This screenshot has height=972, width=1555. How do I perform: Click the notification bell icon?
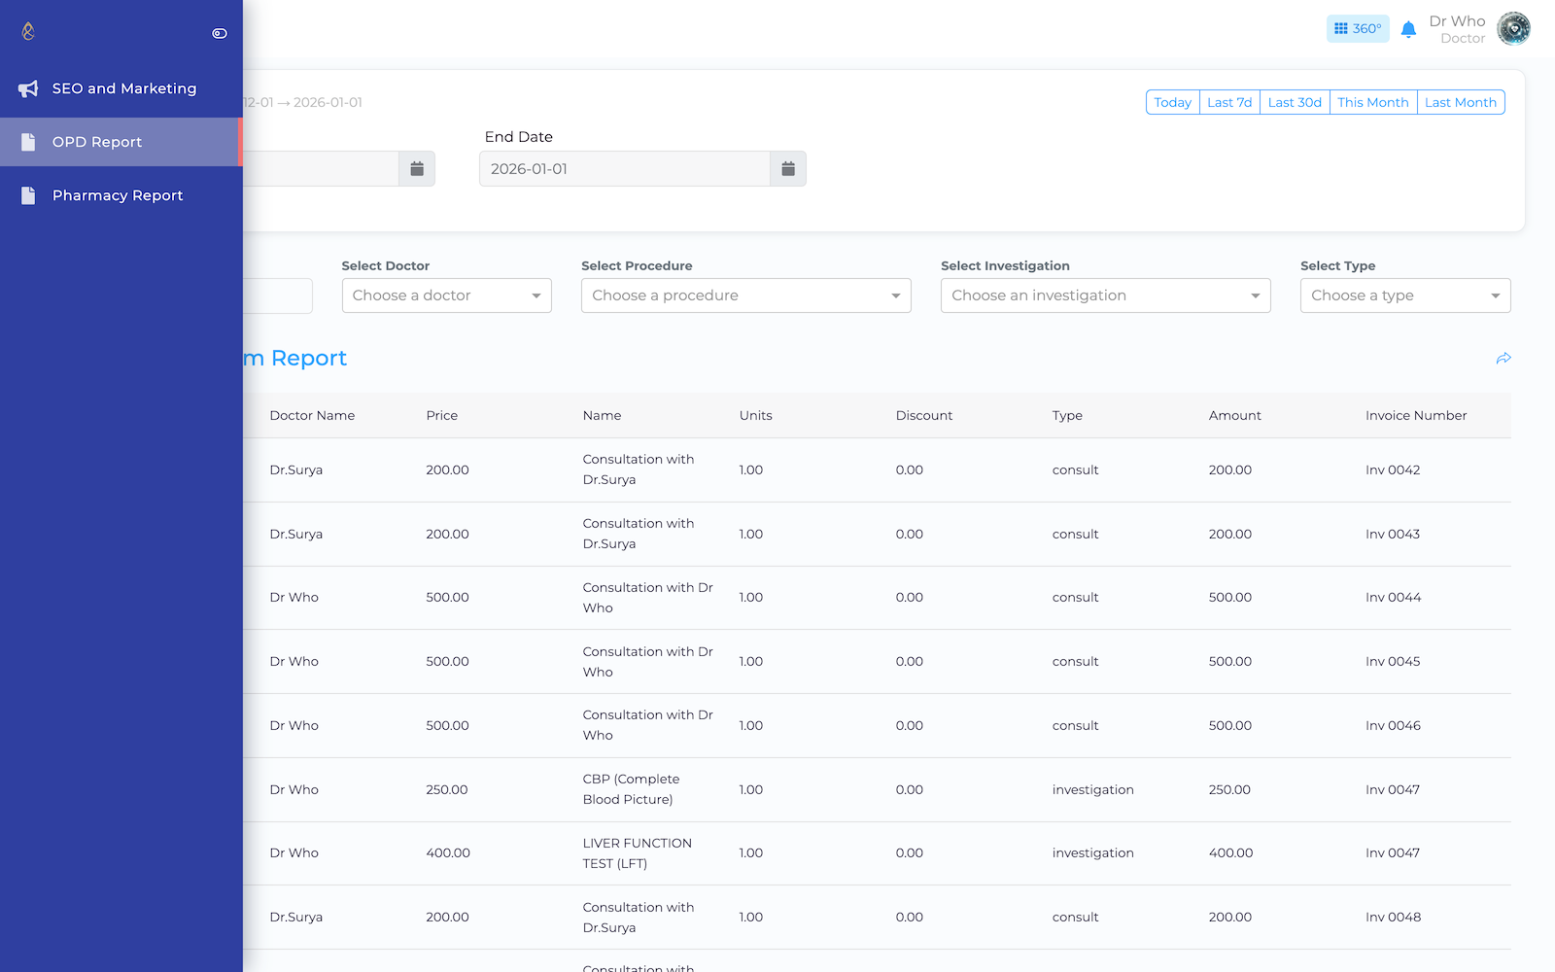(x=1408, y=29)
